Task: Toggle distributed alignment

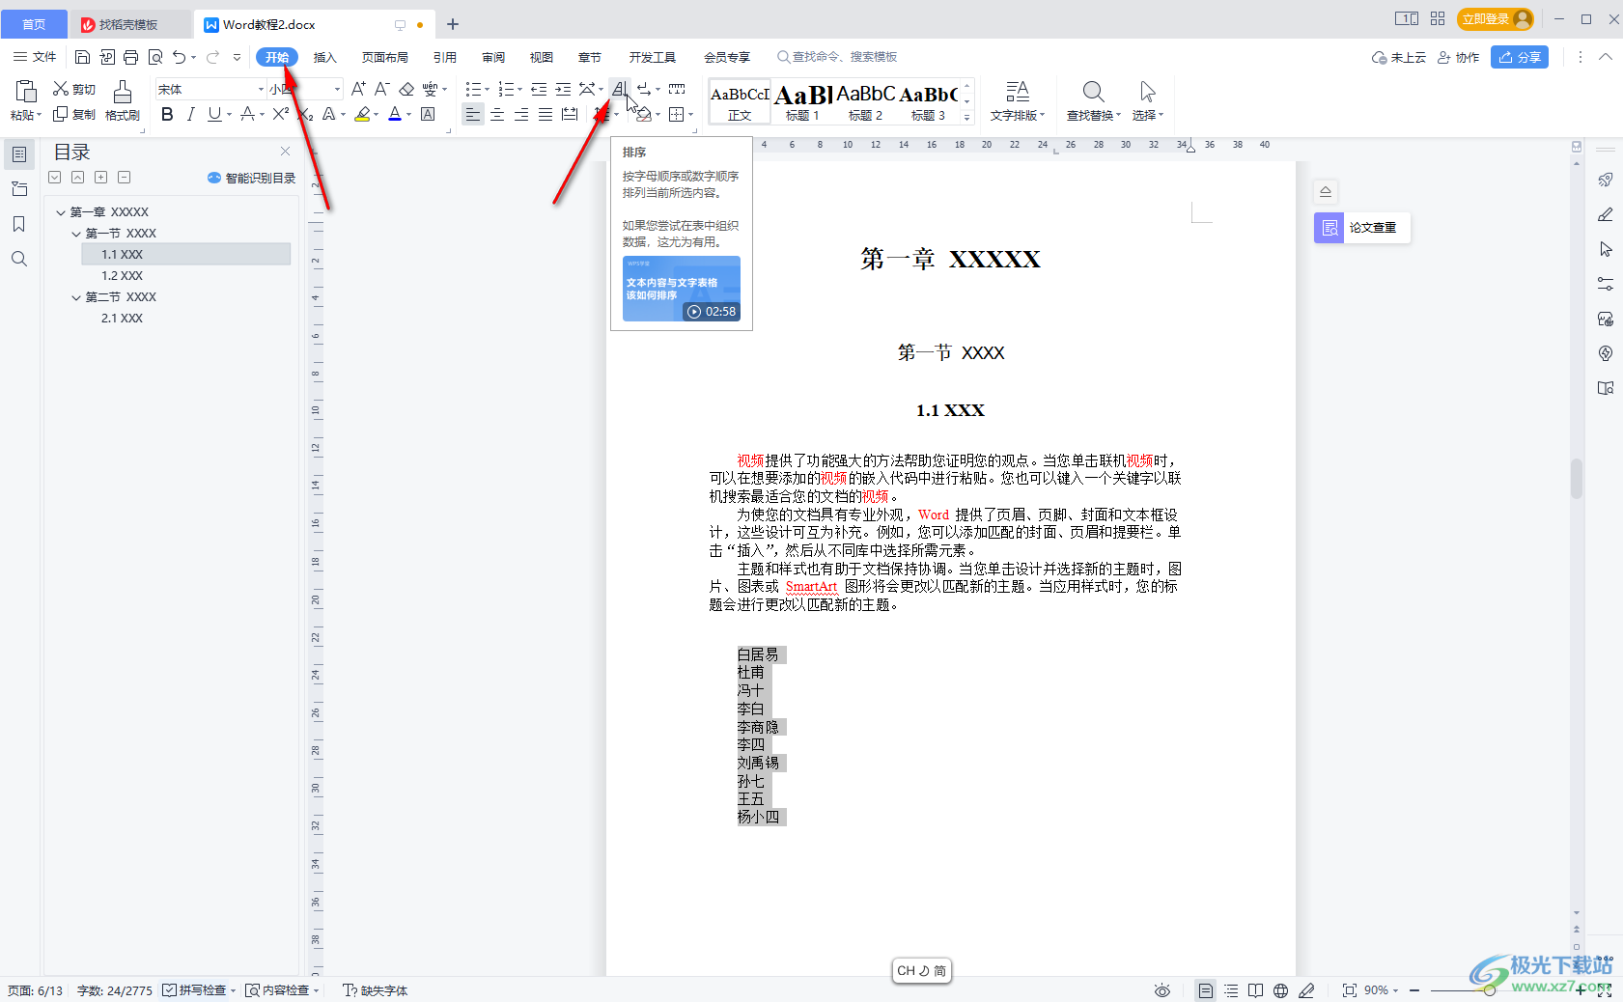Action: (570, 114)
